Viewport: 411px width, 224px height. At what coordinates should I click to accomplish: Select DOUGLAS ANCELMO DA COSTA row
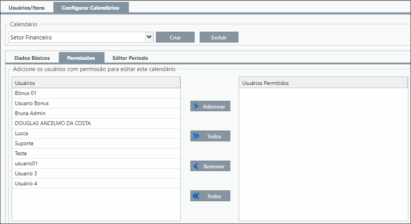(96, 123)
